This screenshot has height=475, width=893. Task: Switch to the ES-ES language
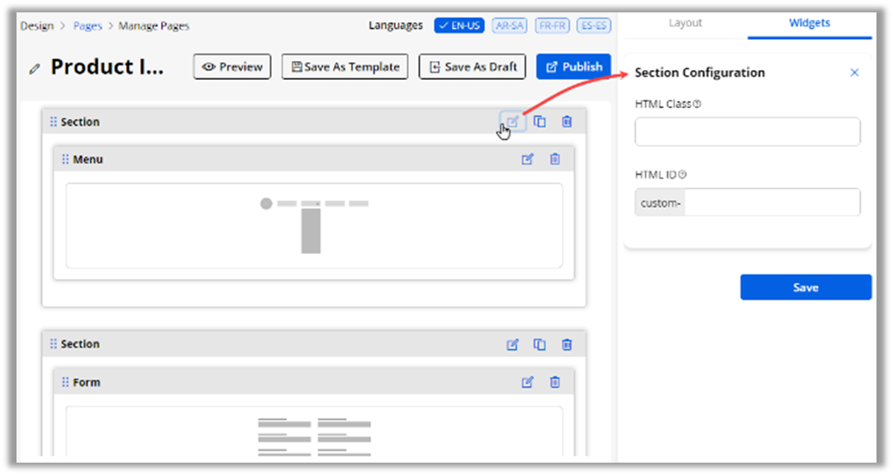(x=594, y=26)
